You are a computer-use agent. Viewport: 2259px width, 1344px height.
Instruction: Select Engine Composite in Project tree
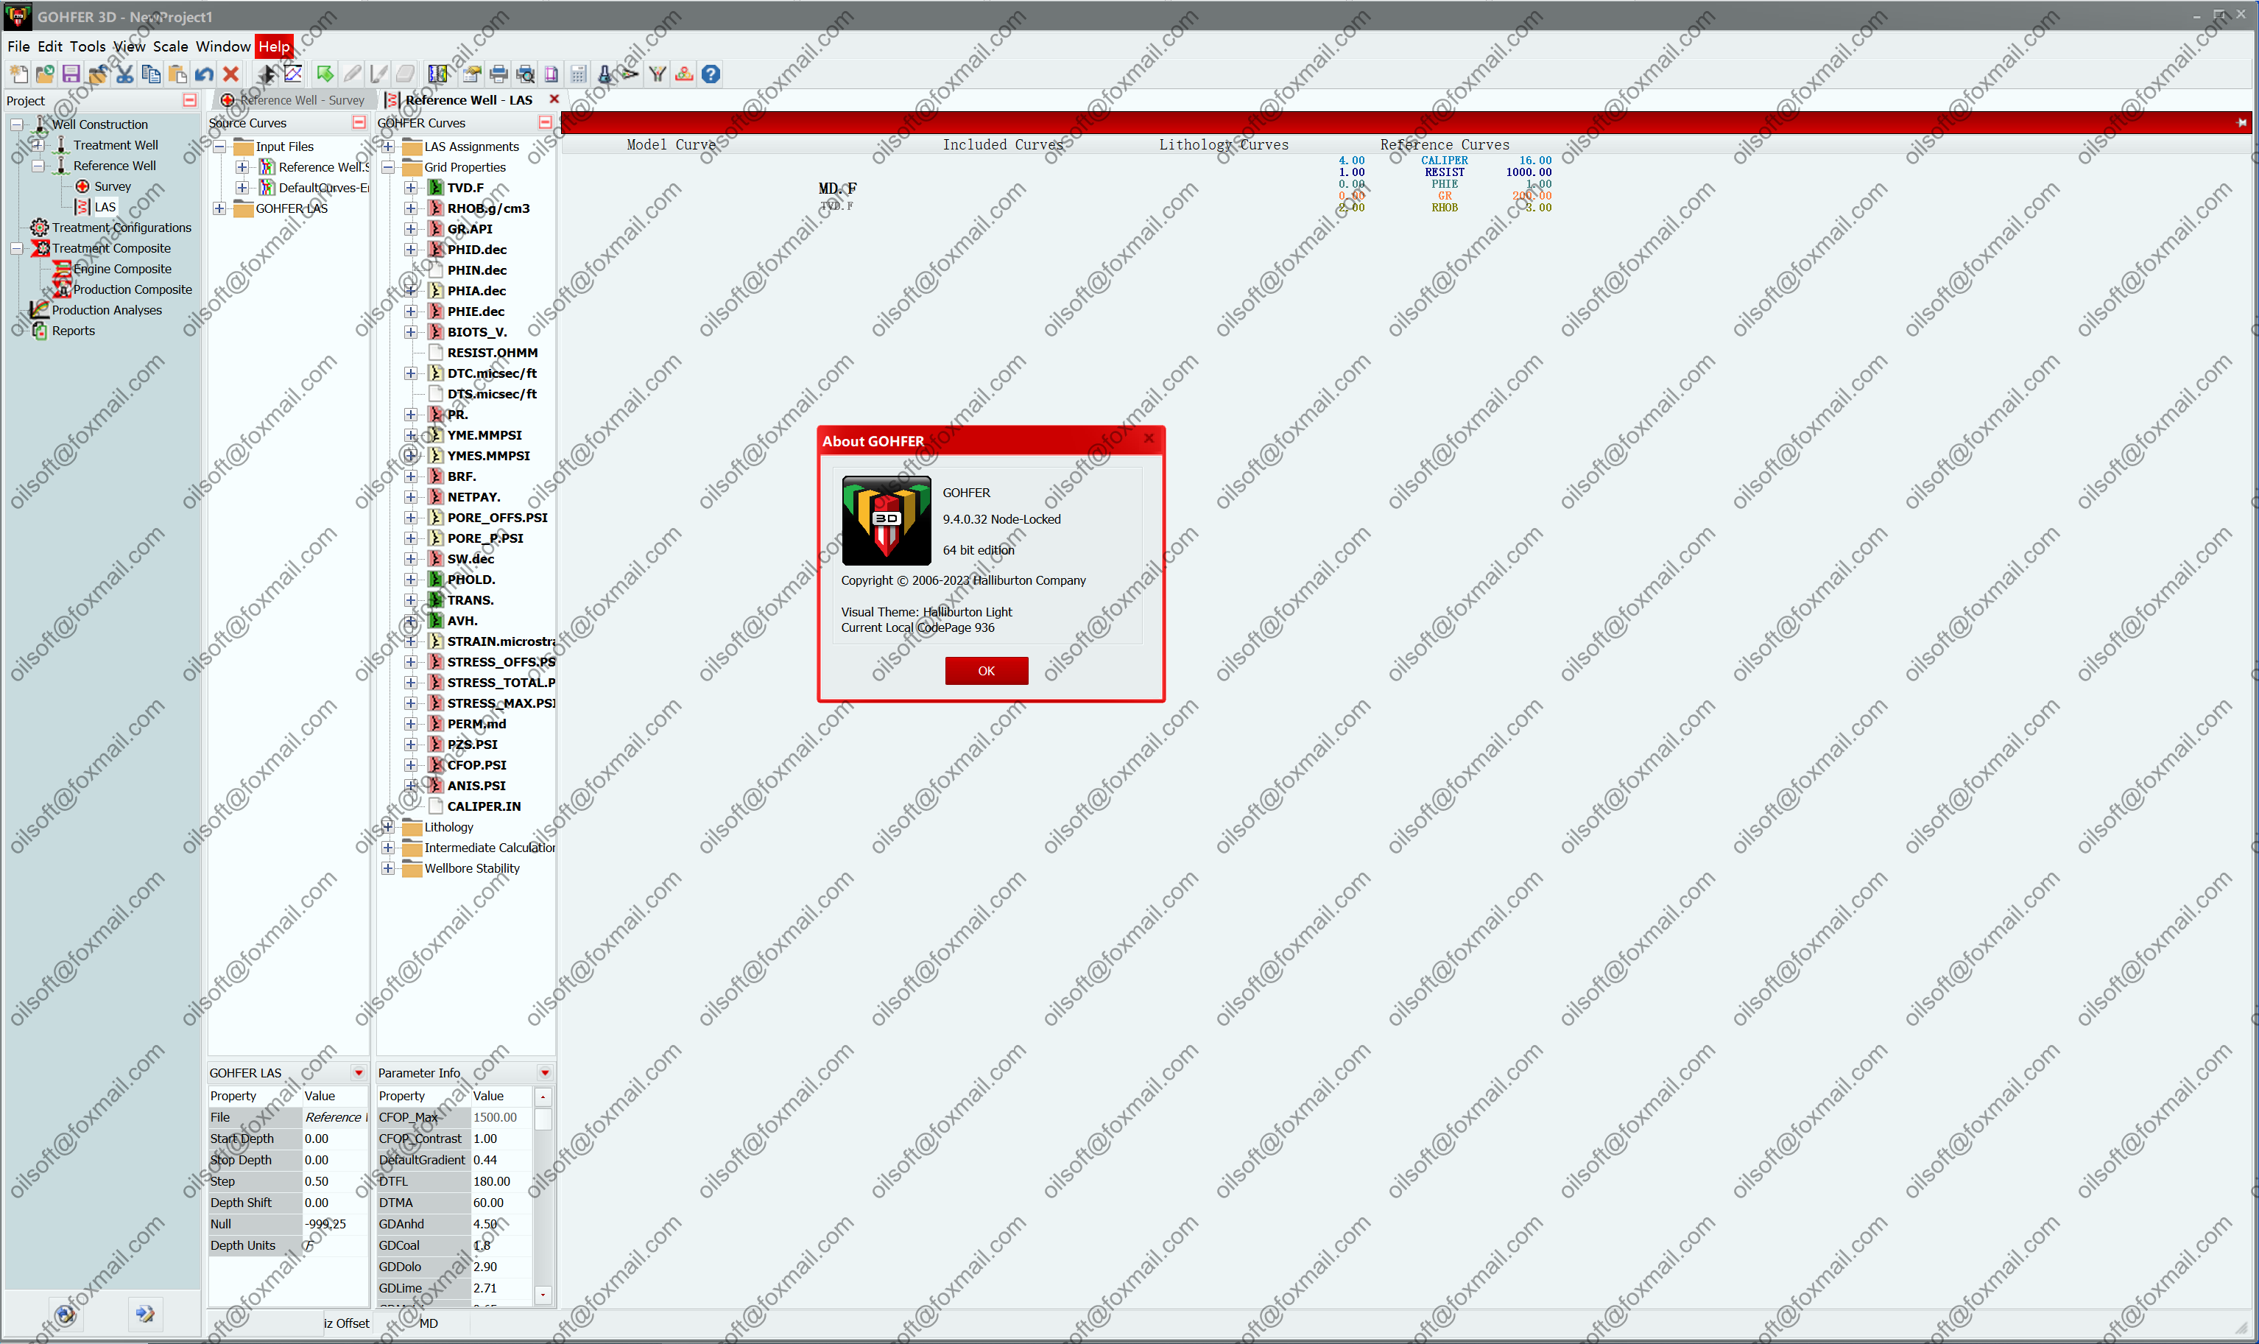[x=122, y=269]
